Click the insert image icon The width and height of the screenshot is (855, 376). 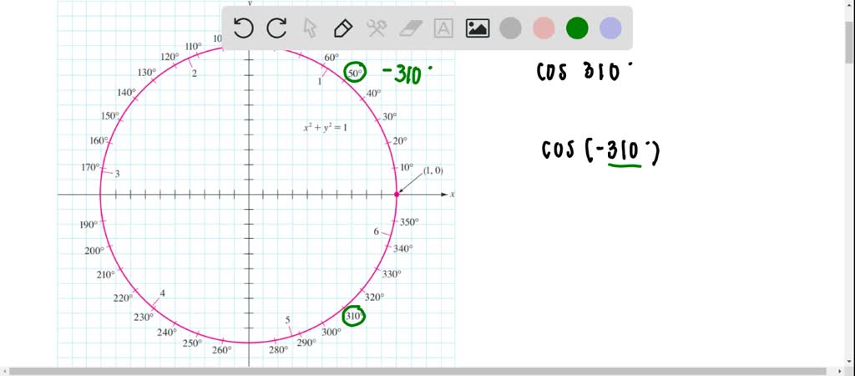click(x=478, y=28)
